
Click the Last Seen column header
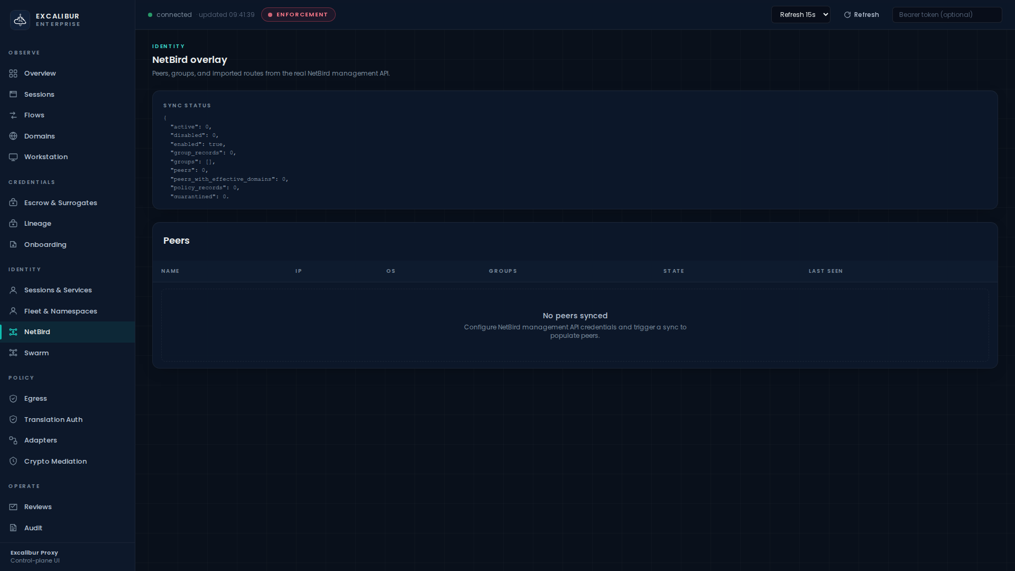825,271
